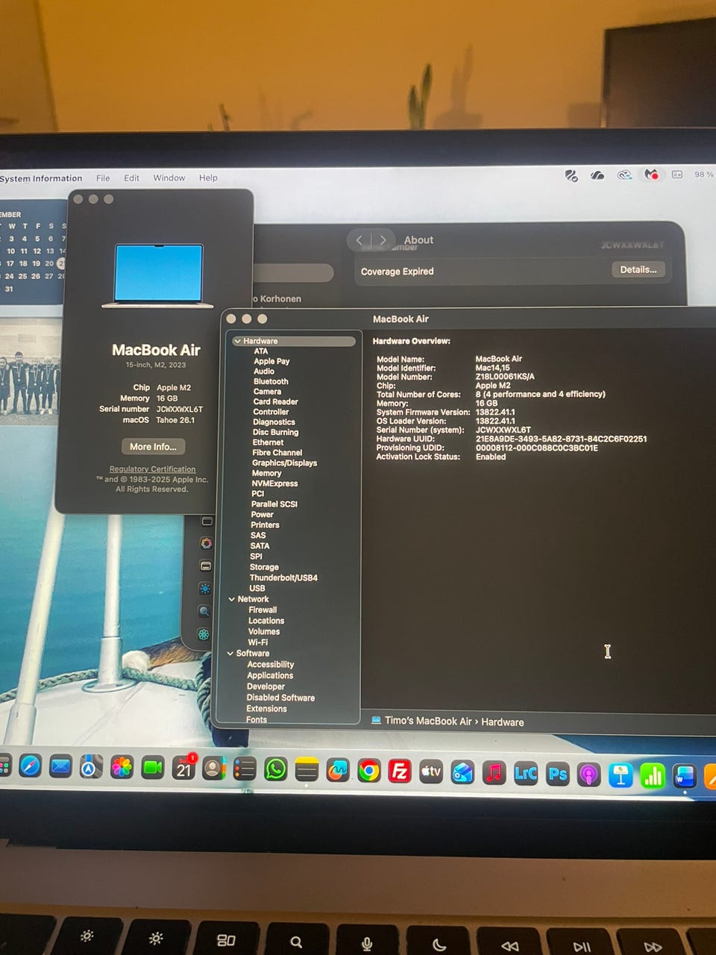Open Contacts from the Dock
The width and height of the screenshot is (716, 955).
tap(214, 768)
